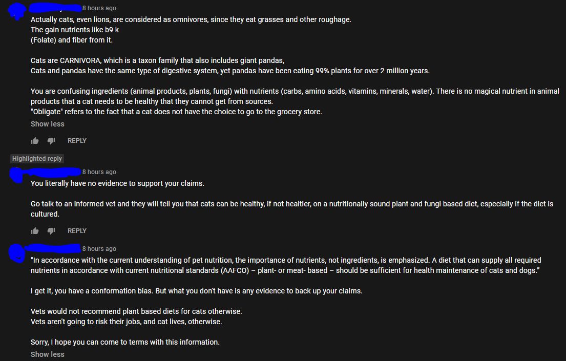Viewport: 566px width, 361px height.
Task: Like the highlighted reply about informed vets
Action: [35, 231]
